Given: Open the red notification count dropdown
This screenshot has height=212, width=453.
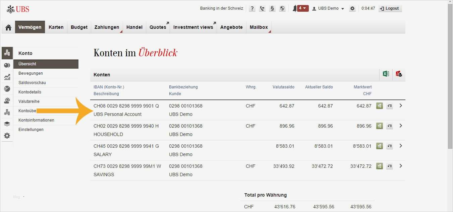Looking at the screenshot, I should point(303,8).
